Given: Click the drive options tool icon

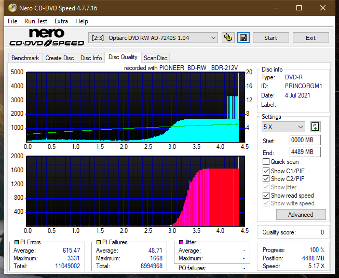Looking at the screenshot, I should coord(228,38).
